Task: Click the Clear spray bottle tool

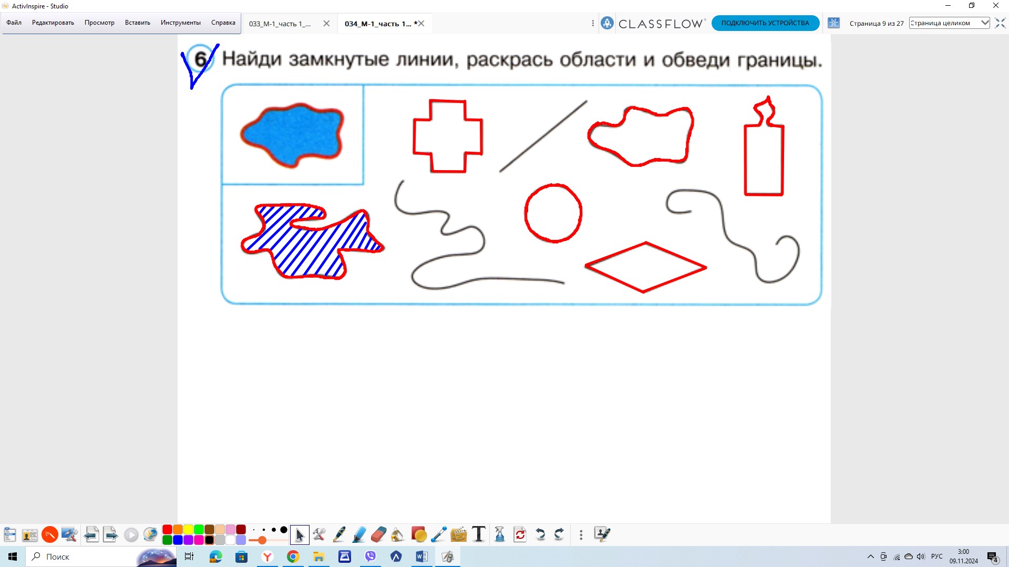Action: [500, 534]
